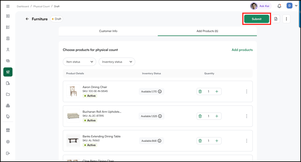This screenshot has width=301, height=162.
Task: Open the hamburger menu
Action: [x=8, y=6]
